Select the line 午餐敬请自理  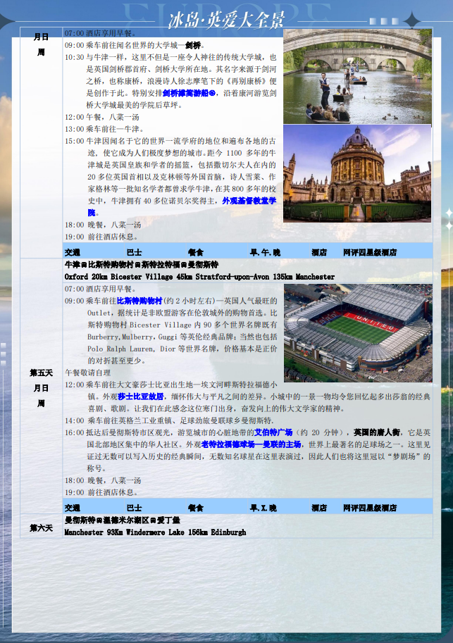pos(88,373)
